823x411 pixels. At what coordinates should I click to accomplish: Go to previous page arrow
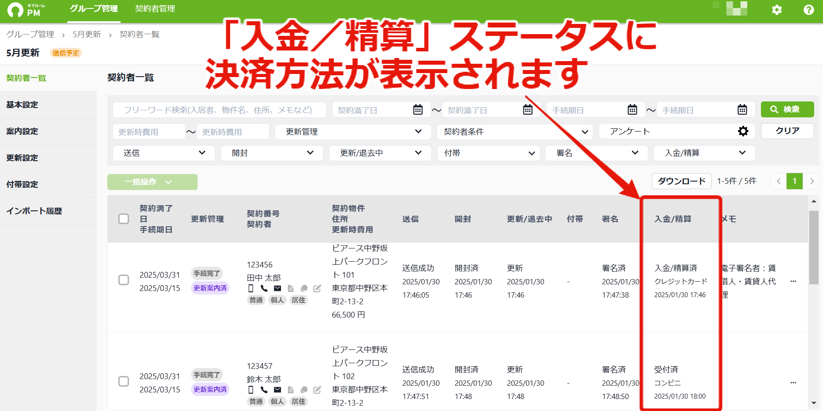(778, 181)
